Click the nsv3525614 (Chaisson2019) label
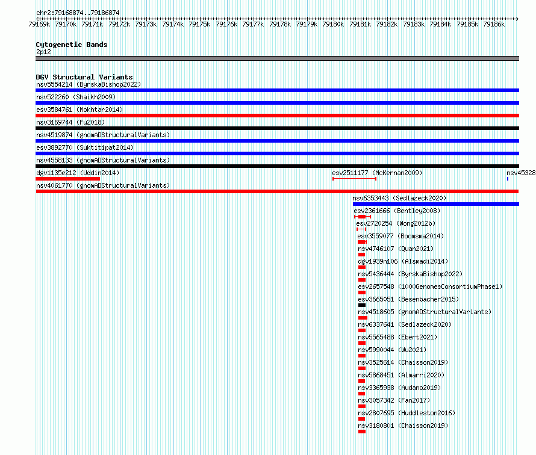536x455 pixels. pos(403,362)
